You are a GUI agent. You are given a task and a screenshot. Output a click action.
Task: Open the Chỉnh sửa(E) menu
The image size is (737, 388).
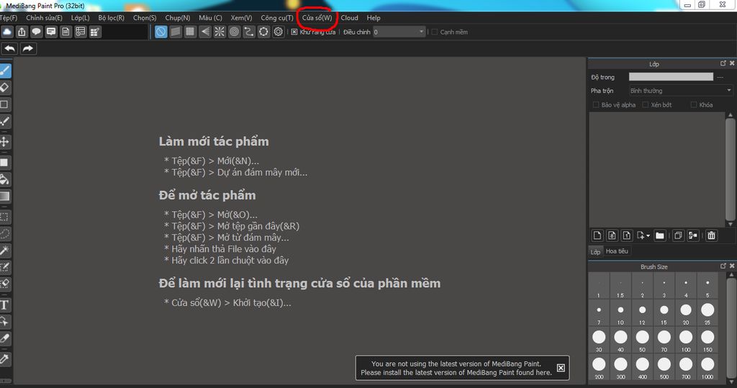point(44,18)
